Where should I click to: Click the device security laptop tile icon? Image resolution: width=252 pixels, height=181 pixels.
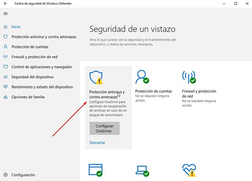pos(143,171)
